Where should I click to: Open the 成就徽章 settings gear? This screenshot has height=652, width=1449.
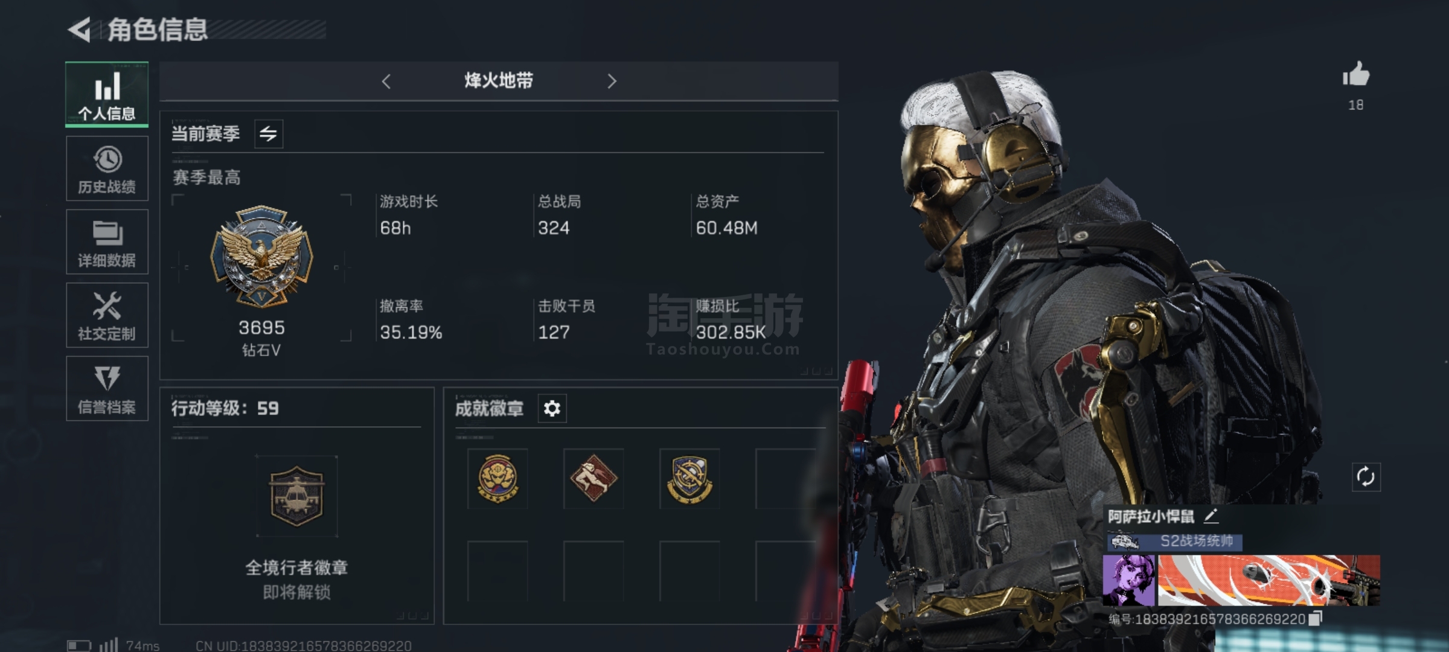[552, 409]
